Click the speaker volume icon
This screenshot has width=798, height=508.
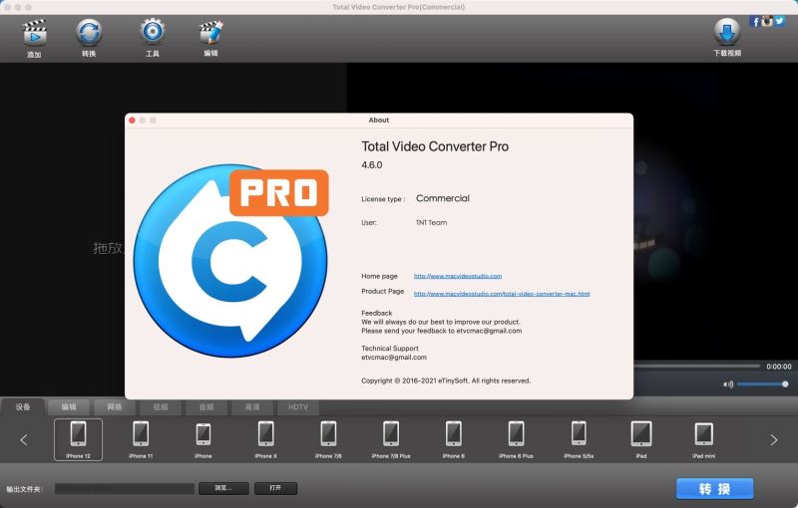point(728,384)
